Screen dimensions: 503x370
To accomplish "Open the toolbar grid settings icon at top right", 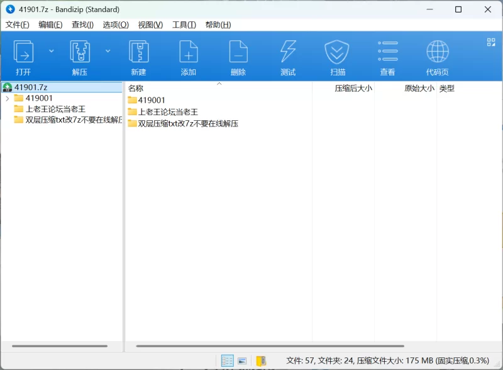I will [x=491, y=42].
